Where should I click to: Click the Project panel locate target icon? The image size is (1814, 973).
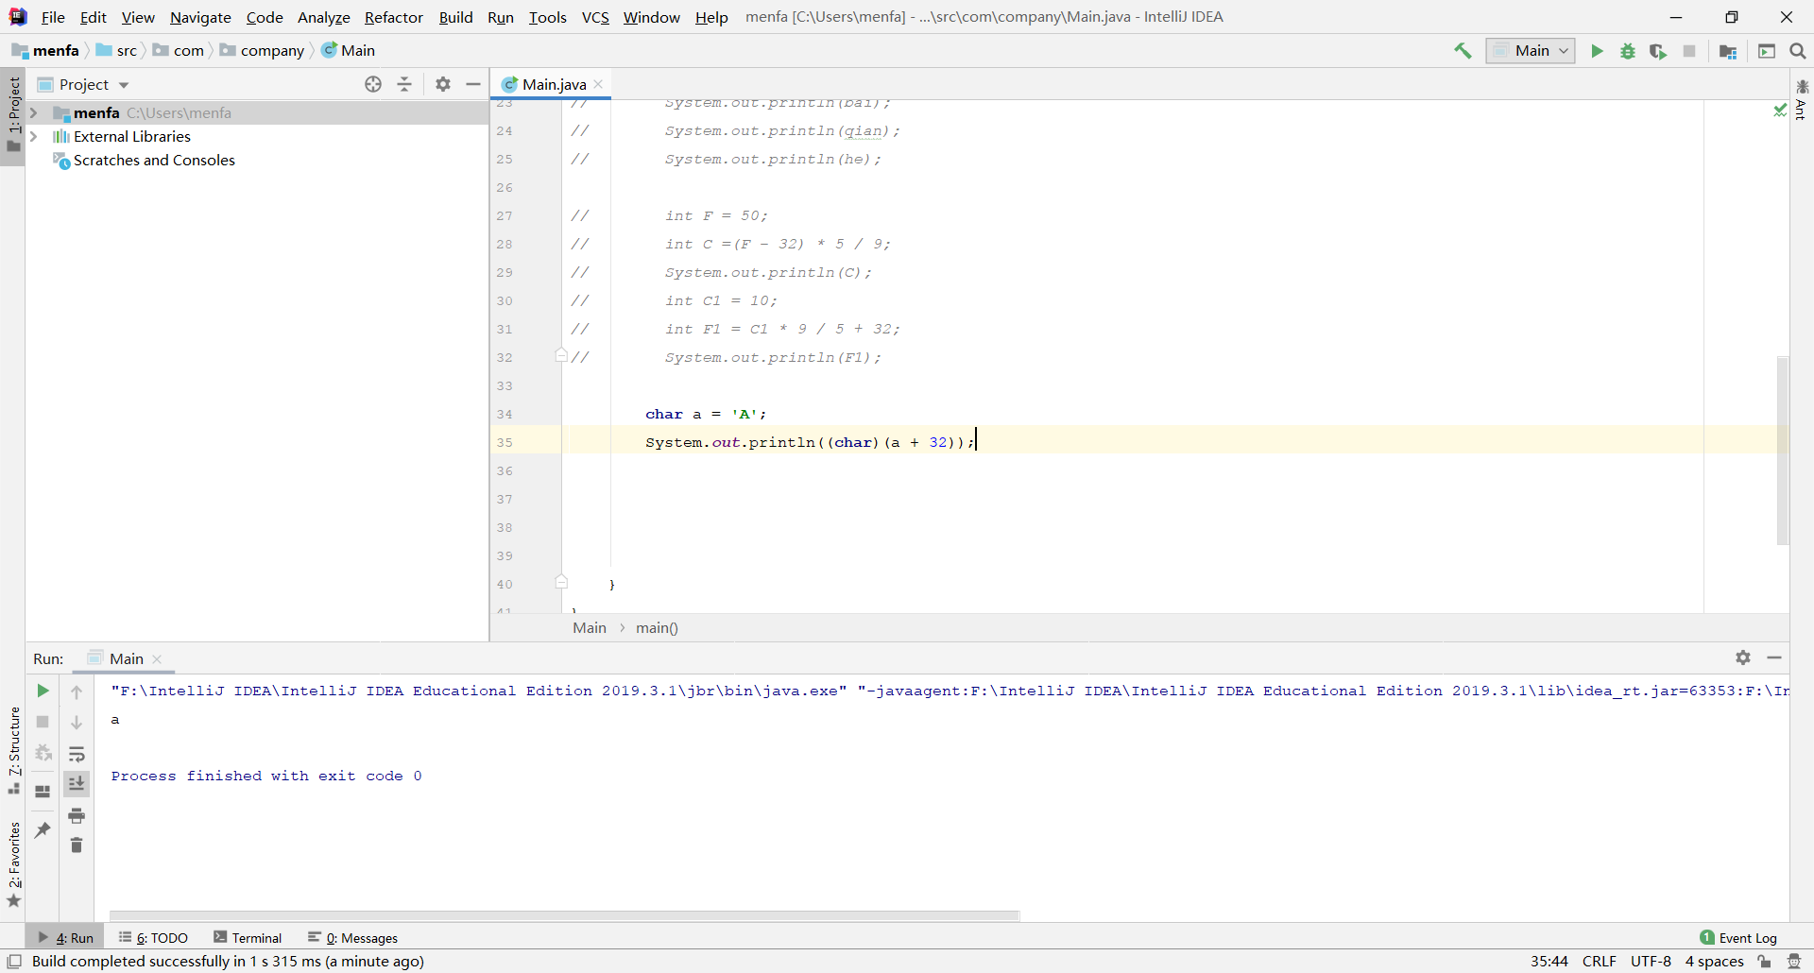click(373, 84)
